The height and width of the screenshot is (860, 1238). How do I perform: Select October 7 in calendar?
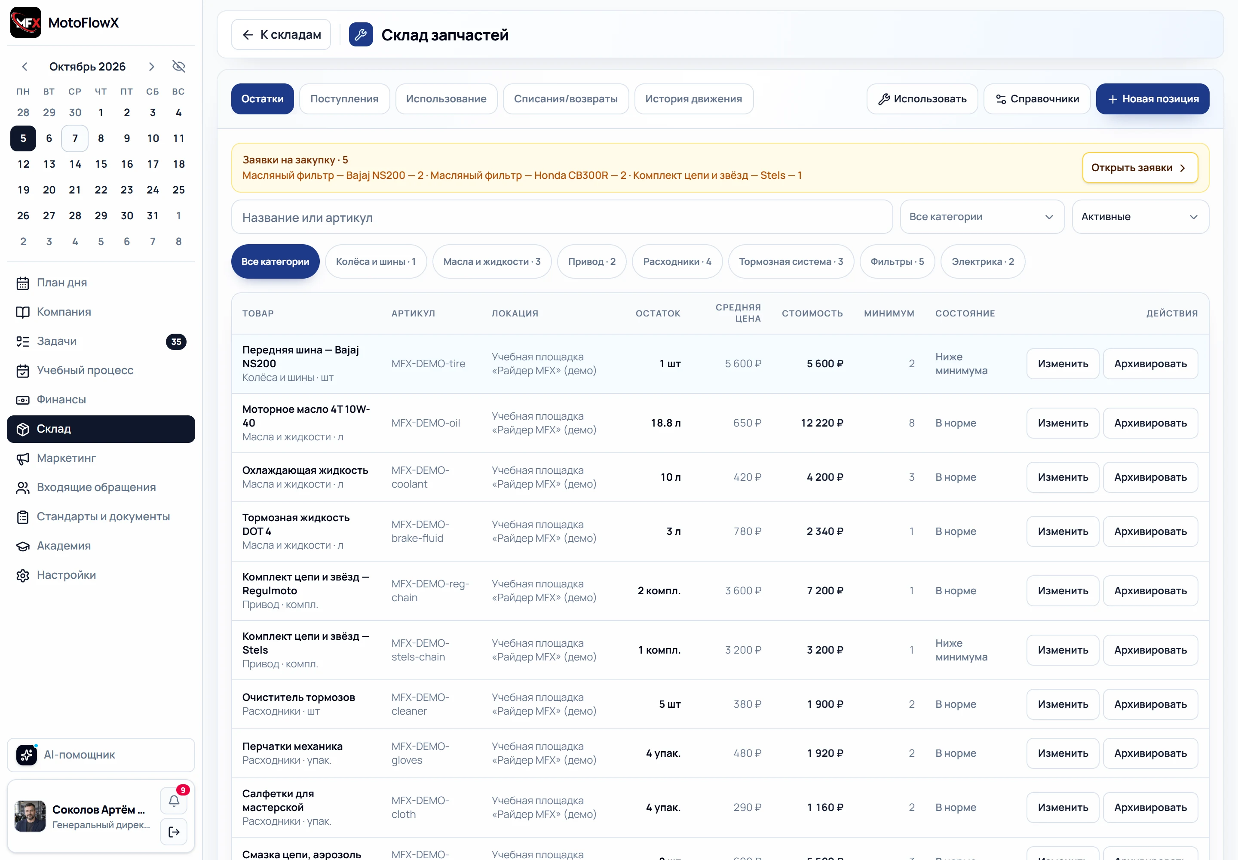75,138
